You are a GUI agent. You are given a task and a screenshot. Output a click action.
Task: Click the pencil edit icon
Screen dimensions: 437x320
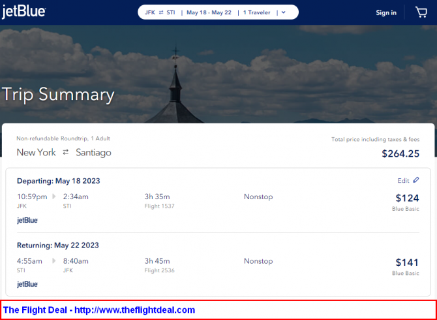point(416,180)
